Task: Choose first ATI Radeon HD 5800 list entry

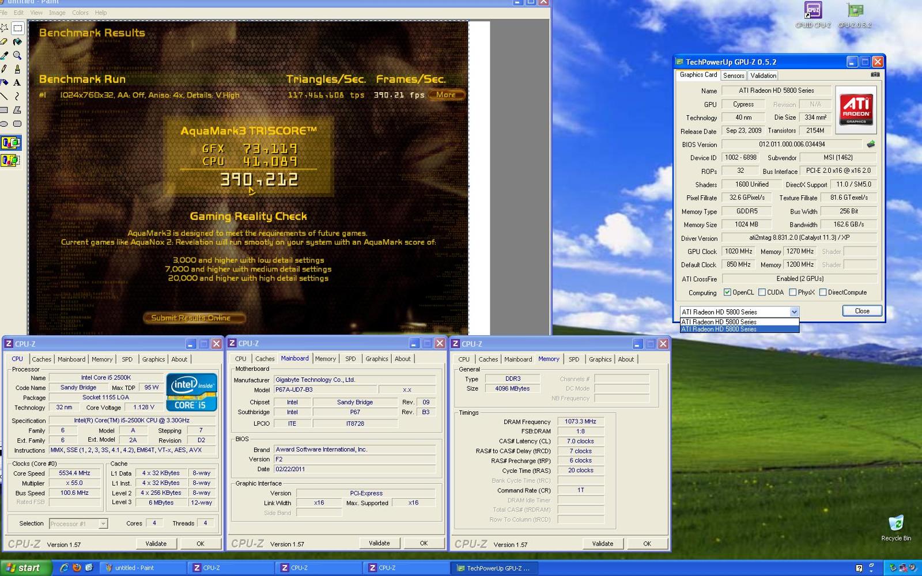Action: coord(739,322)
